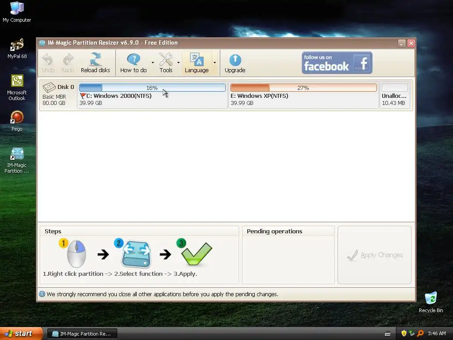Click the keyboard icon on the taskbar

pos(388,334)
